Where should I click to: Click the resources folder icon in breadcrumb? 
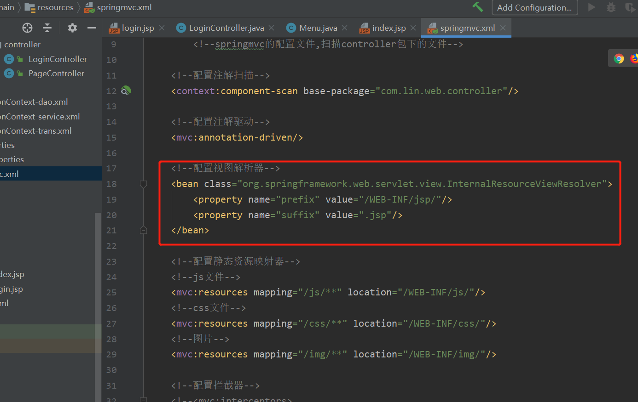click(30, 7)
